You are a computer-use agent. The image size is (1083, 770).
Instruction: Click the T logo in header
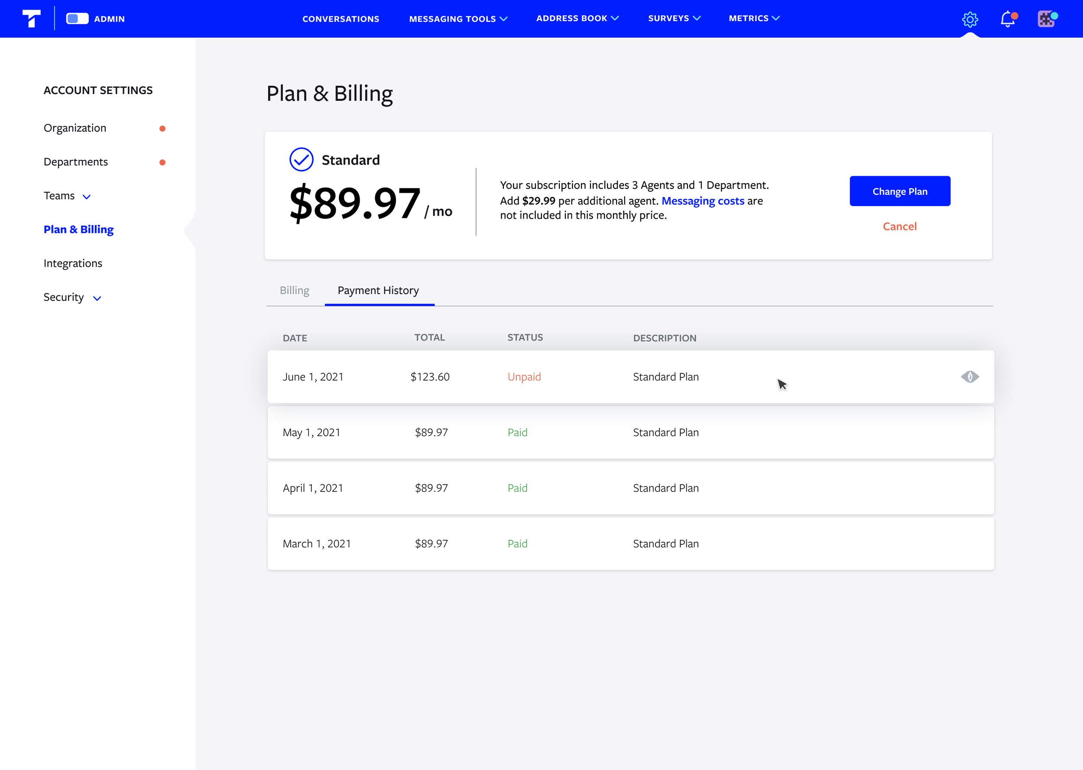point(31,19)
